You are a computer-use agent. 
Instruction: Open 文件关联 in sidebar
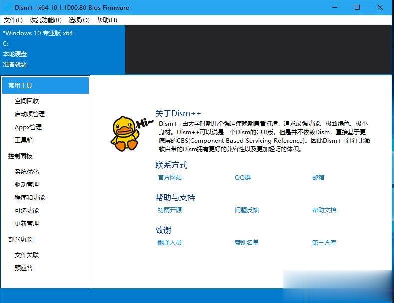(x=27, y=255)
